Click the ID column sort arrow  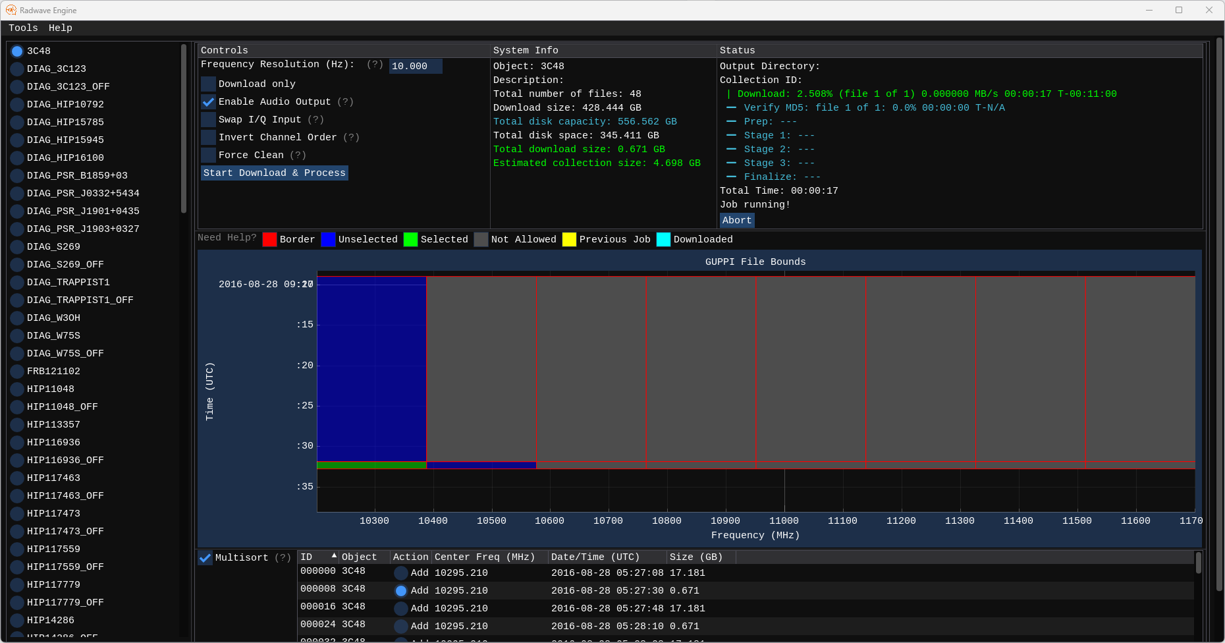(334, 556)
